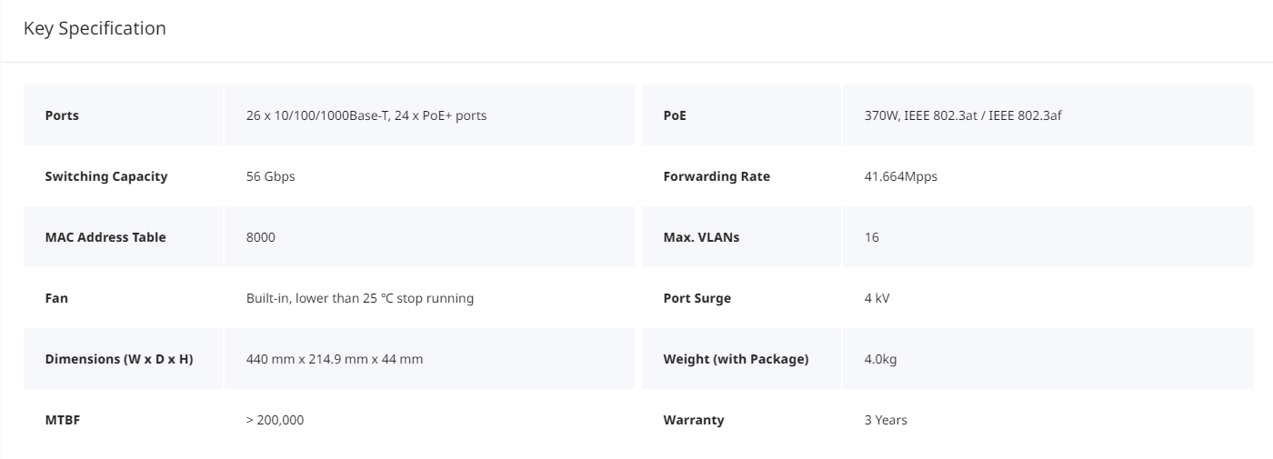Click the 440 mm x 214.9 mm dimensions value
The image size is (1273, 459).
pyautogui.click(x=335, y=359)
